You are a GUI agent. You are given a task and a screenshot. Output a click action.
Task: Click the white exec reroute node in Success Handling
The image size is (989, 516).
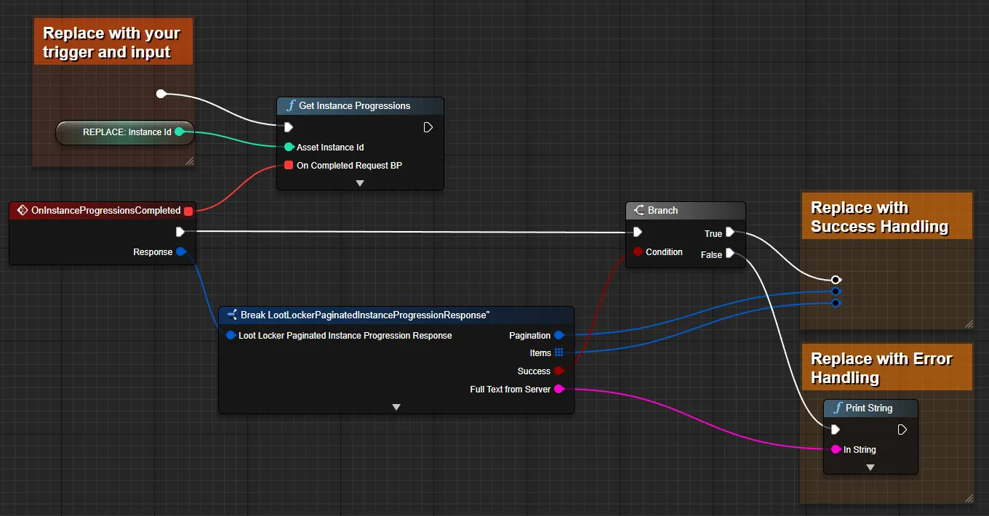836,279
